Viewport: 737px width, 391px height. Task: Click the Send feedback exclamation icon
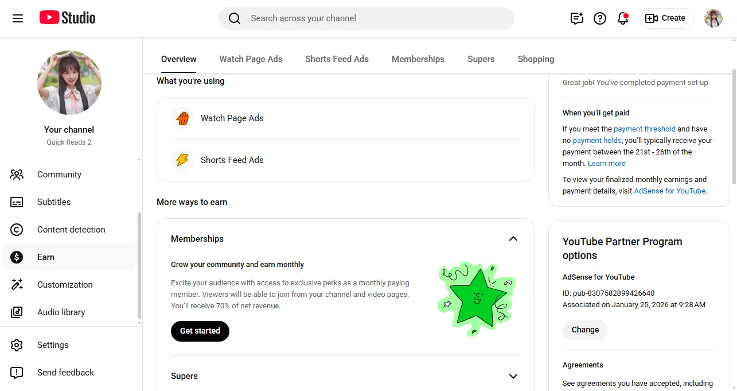pyautogui.click(x=17, y=373)
